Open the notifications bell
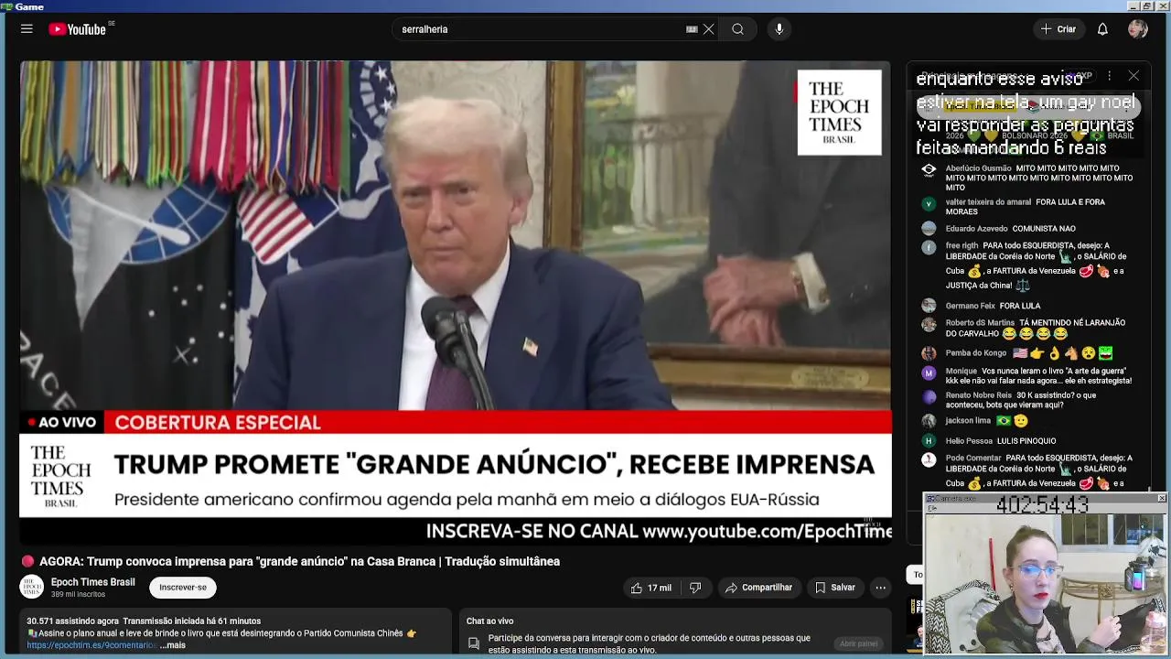The width and height of the screenshot is (1171, 659). (1102, 29)
